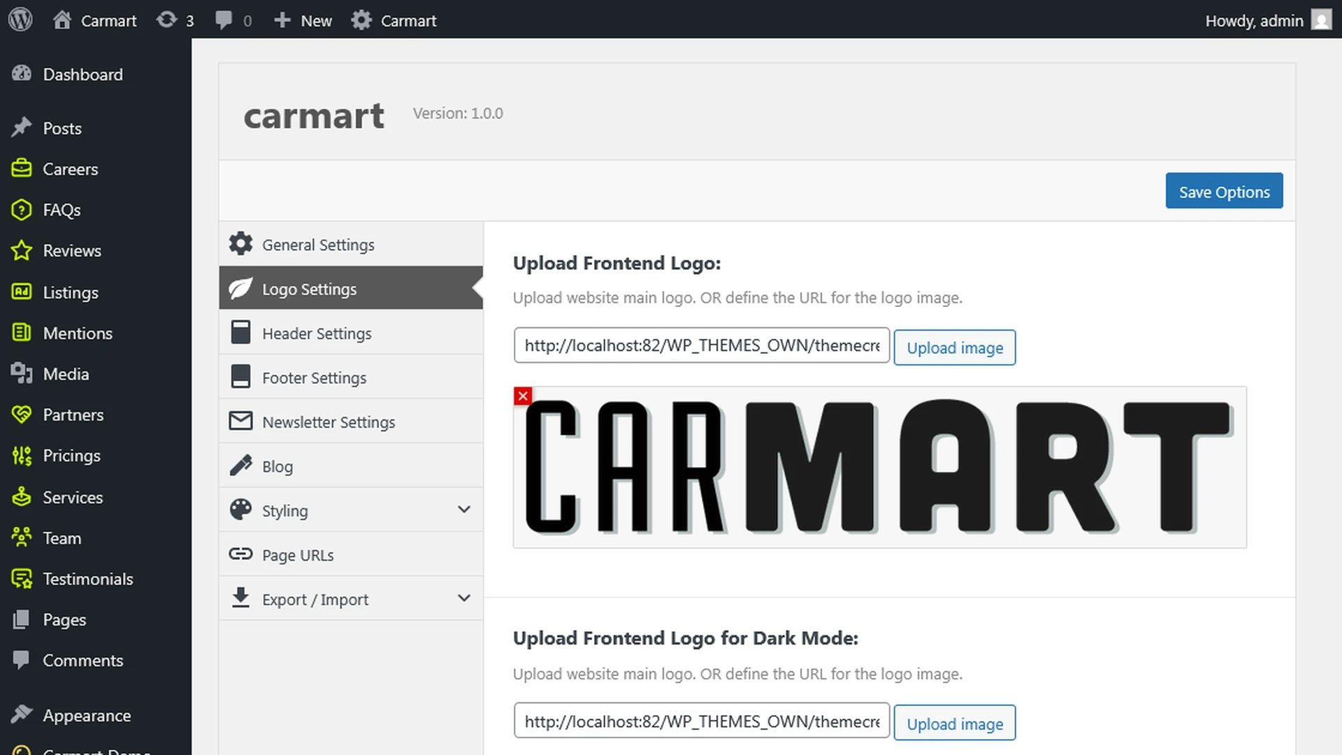The image size is (1342, 755).
Task: Remove the frontend logo with red X
Action: (x=523, y=396)
